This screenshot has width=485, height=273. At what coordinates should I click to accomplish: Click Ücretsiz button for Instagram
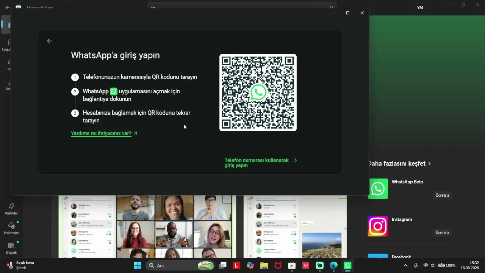point(442,233)
